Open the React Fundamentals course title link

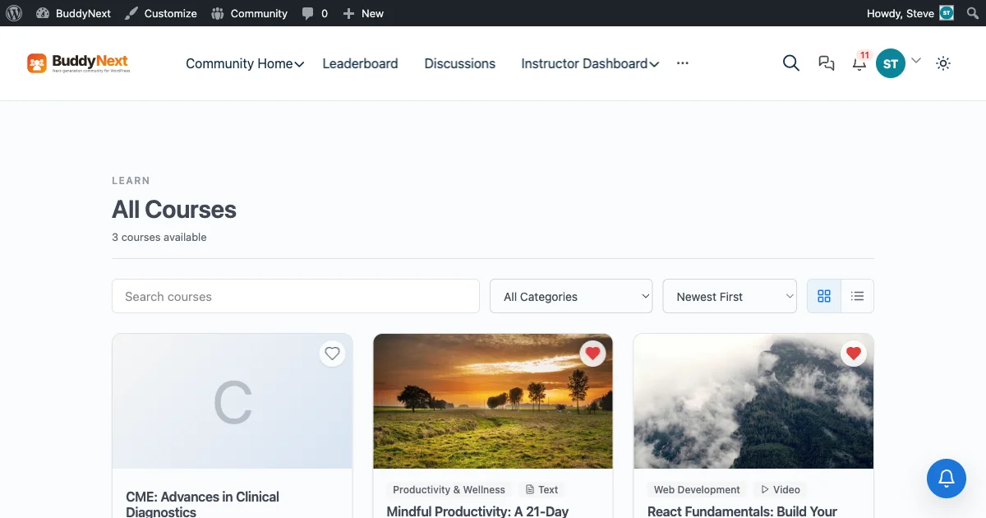743,511
